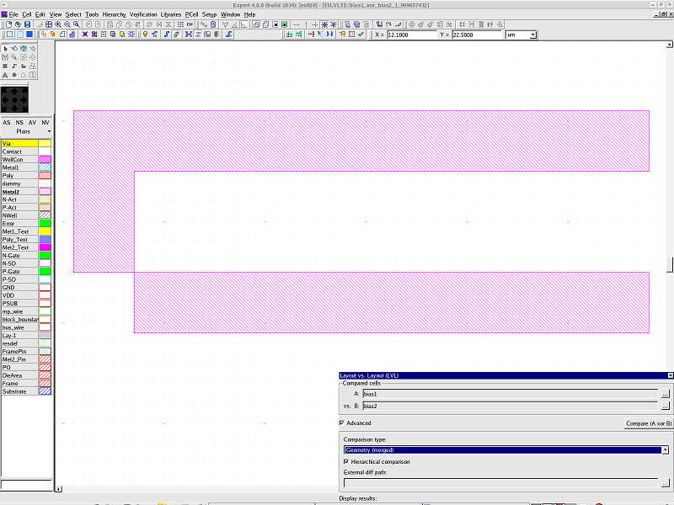
Task: Expand the Plans layer dropdown
Action: coord(49,131)
